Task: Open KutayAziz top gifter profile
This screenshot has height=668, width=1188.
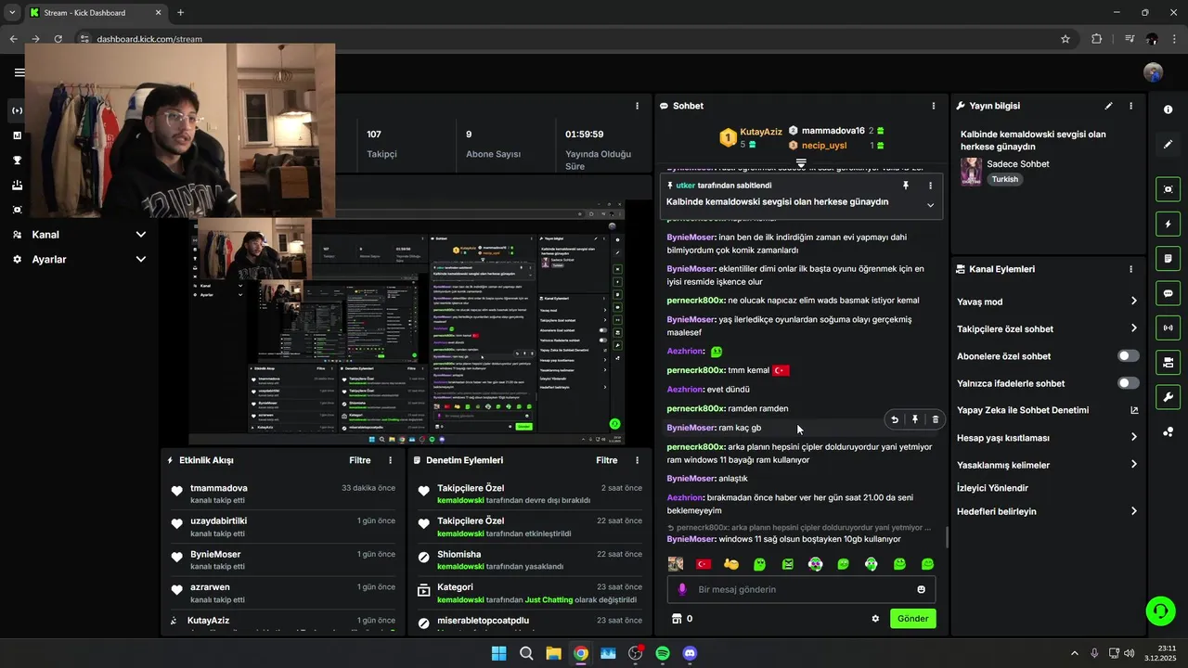Action: pyautogui.click(x=761, y=133)
